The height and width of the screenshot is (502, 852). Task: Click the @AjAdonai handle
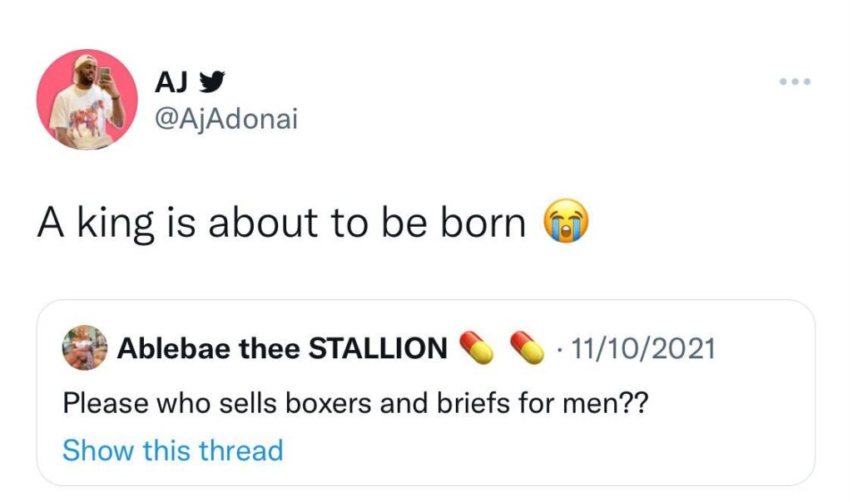[225, 121]
